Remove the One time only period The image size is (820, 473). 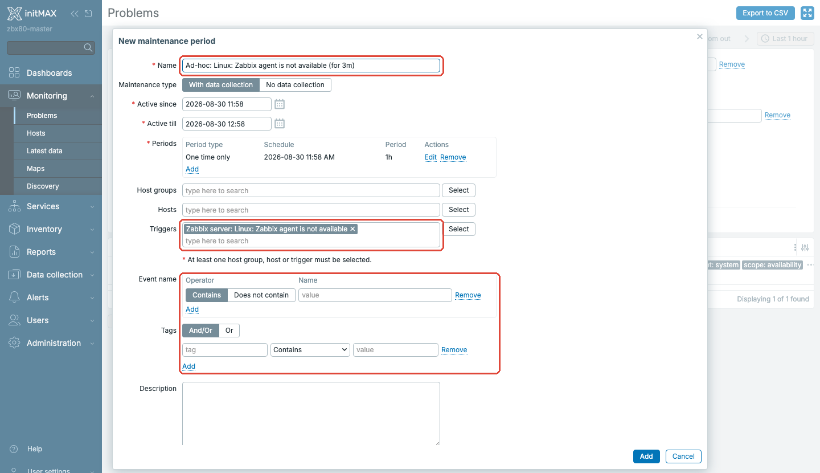453,157
